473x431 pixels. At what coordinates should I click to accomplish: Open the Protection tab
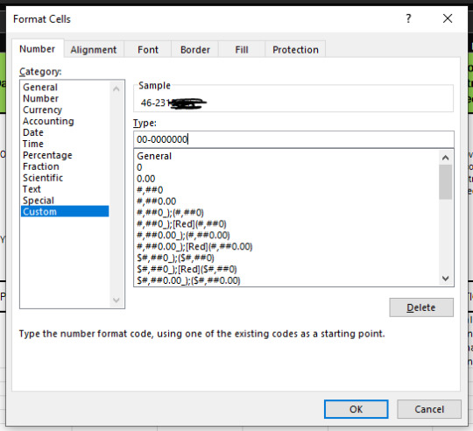click(295, 49)
